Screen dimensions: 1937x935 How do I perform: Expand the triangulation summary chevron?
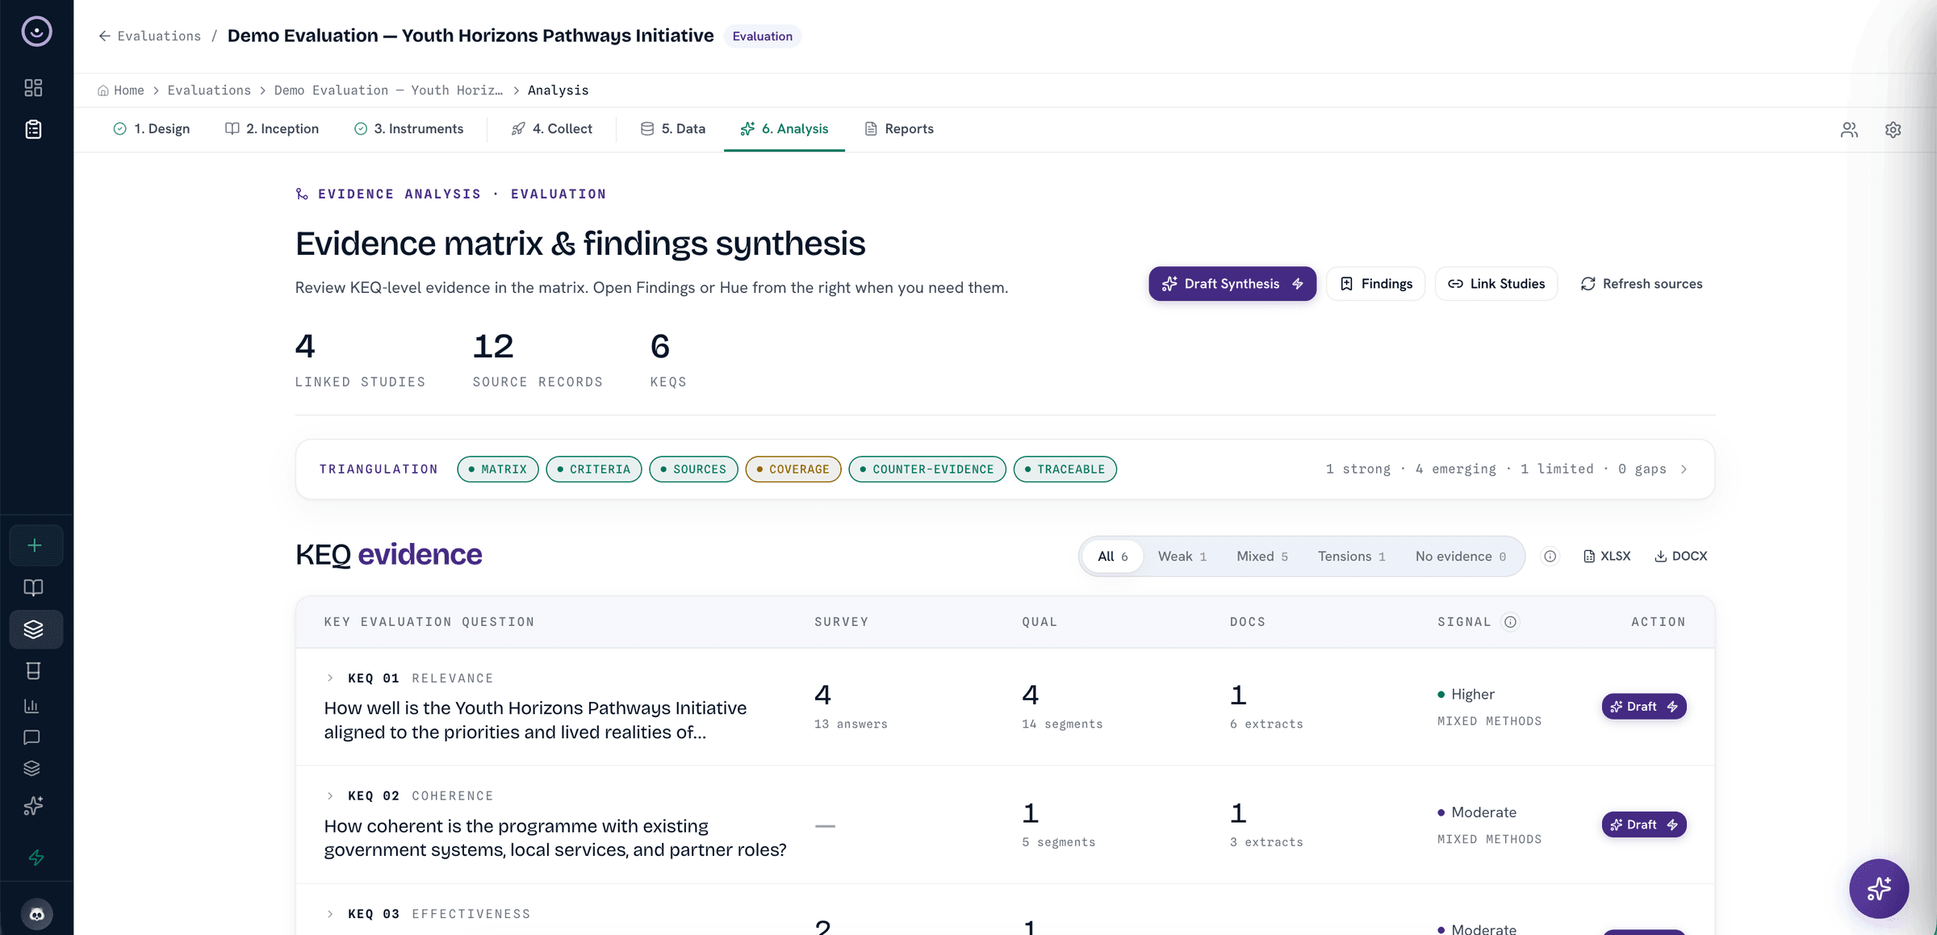[1684, 470]
